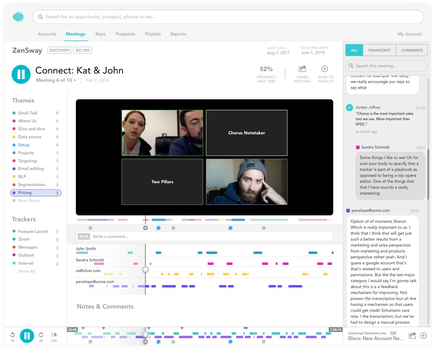This screenshot has width=435, height=350.
Task: Toggle the Small Talk theme filter
Action: (x=28, y=113)
